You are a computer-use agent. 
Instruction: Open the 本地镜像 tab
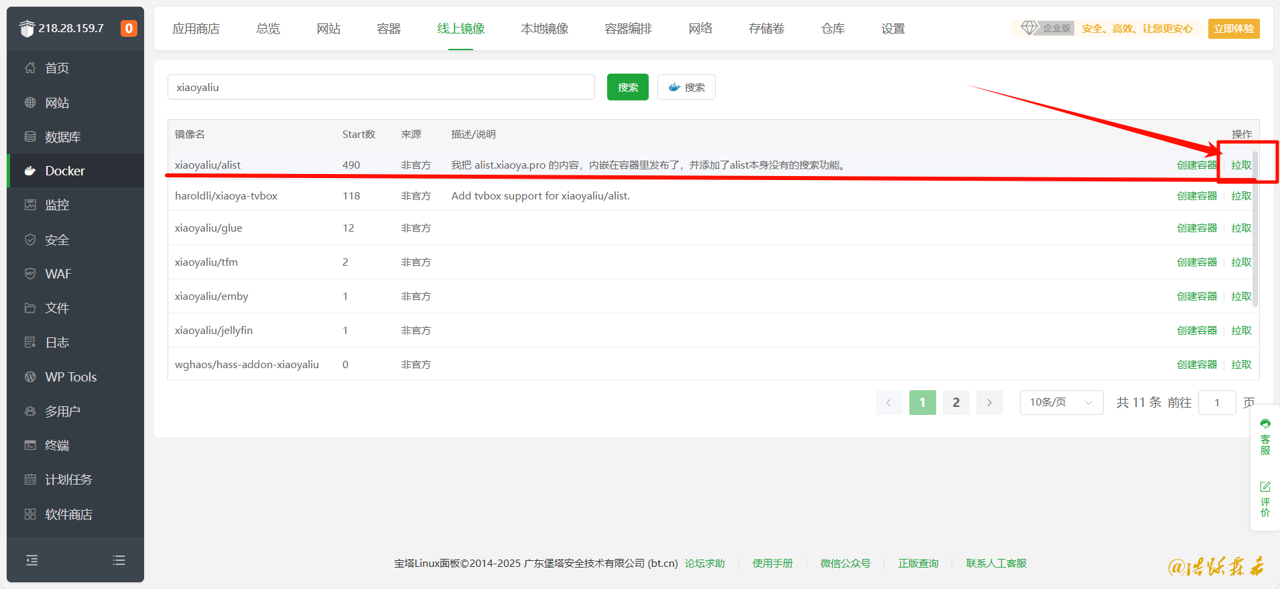[545, 29]
